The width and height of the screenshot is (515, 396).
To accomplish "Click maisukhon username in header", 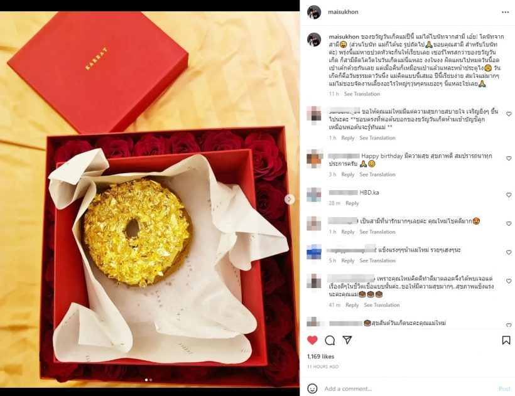I will [x=343, y=12].
